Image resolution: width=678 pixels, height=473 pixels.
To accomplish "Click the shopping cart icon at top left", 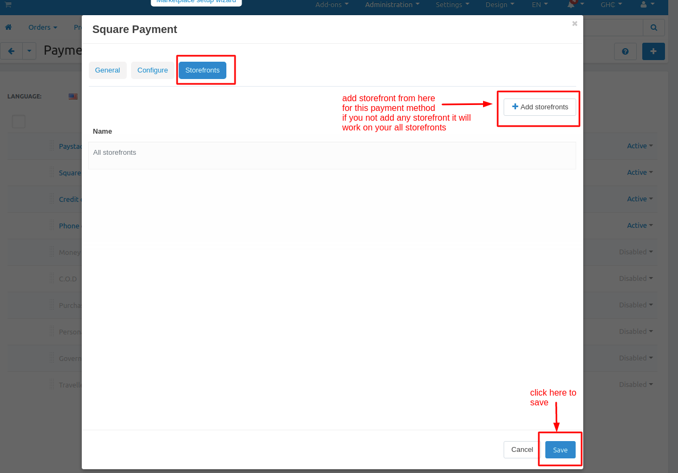I will click(8, 4).
